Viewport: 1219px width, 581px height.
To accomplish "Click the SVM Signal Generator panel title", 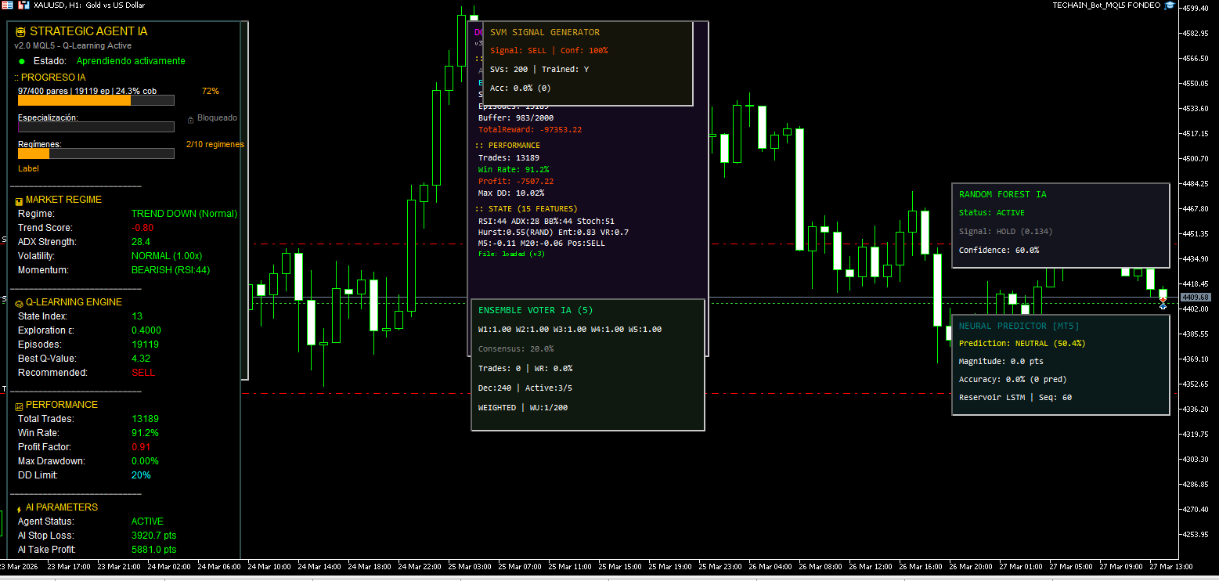I will point(544,33).
